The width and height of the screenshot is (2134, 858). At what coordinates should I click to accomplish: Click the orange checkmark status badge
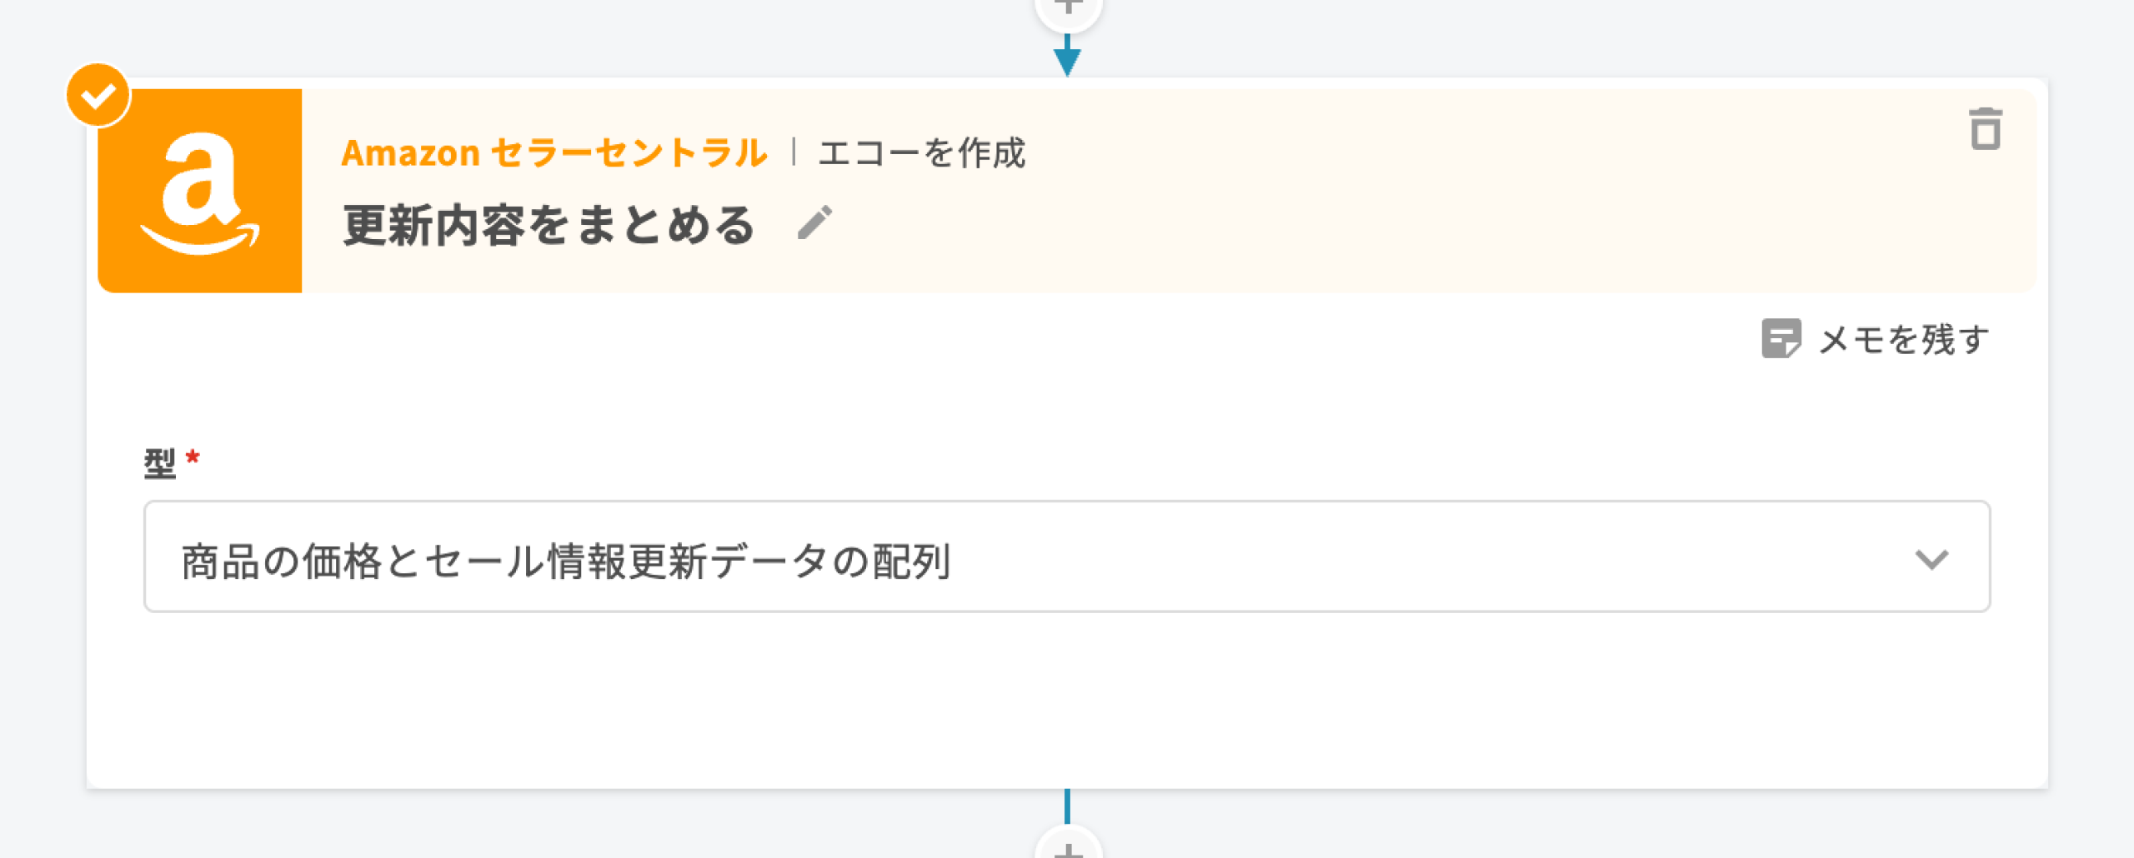pyautogui.click(x=98, y=95)
